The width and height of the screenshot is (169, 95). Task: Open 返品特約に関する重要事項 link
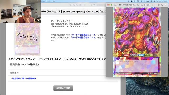[x=24, y=79]
